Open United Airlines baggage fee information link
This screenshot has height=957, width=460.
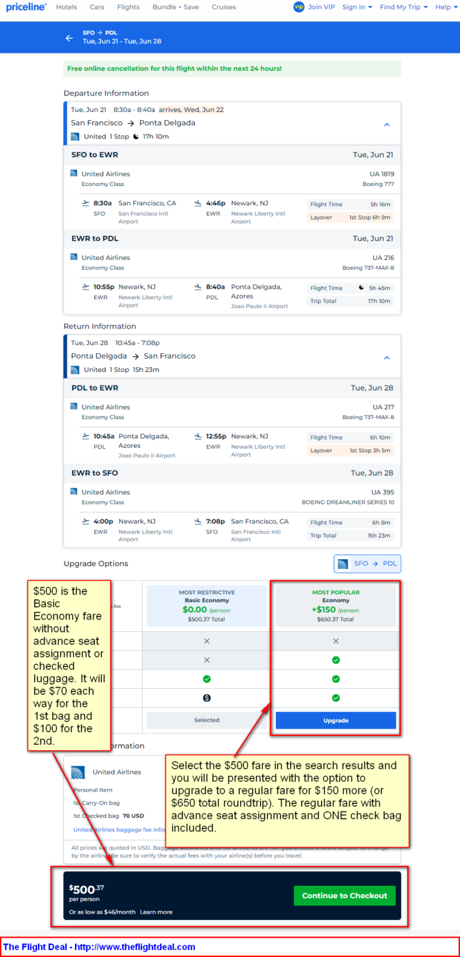coord(119,829)
